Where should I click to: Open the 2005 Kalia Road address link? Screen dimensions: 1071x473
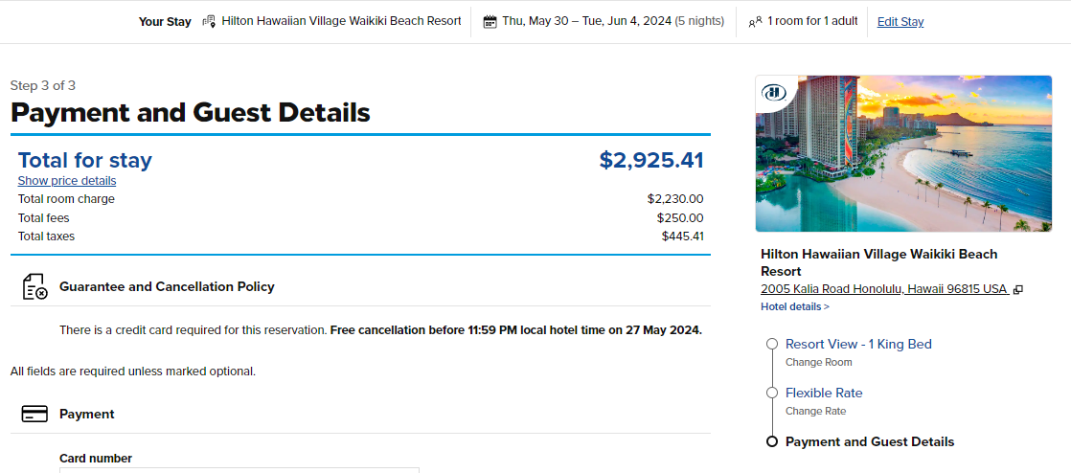pyautogui.click(x=884, y=289)
